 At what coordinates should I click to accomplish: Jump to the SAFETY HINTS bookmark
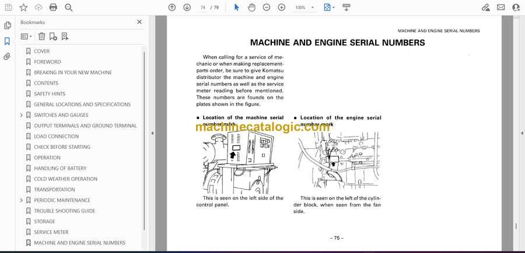click(x=50, y=94)
